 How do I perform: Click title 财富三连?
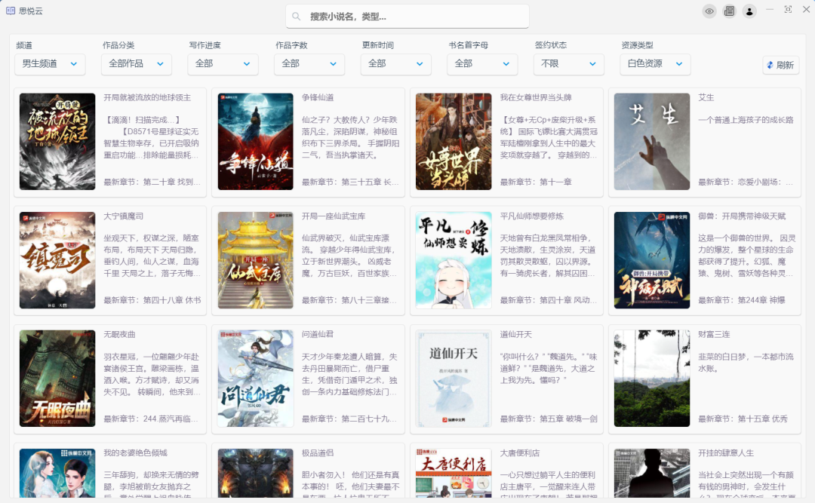click(714, 335)
